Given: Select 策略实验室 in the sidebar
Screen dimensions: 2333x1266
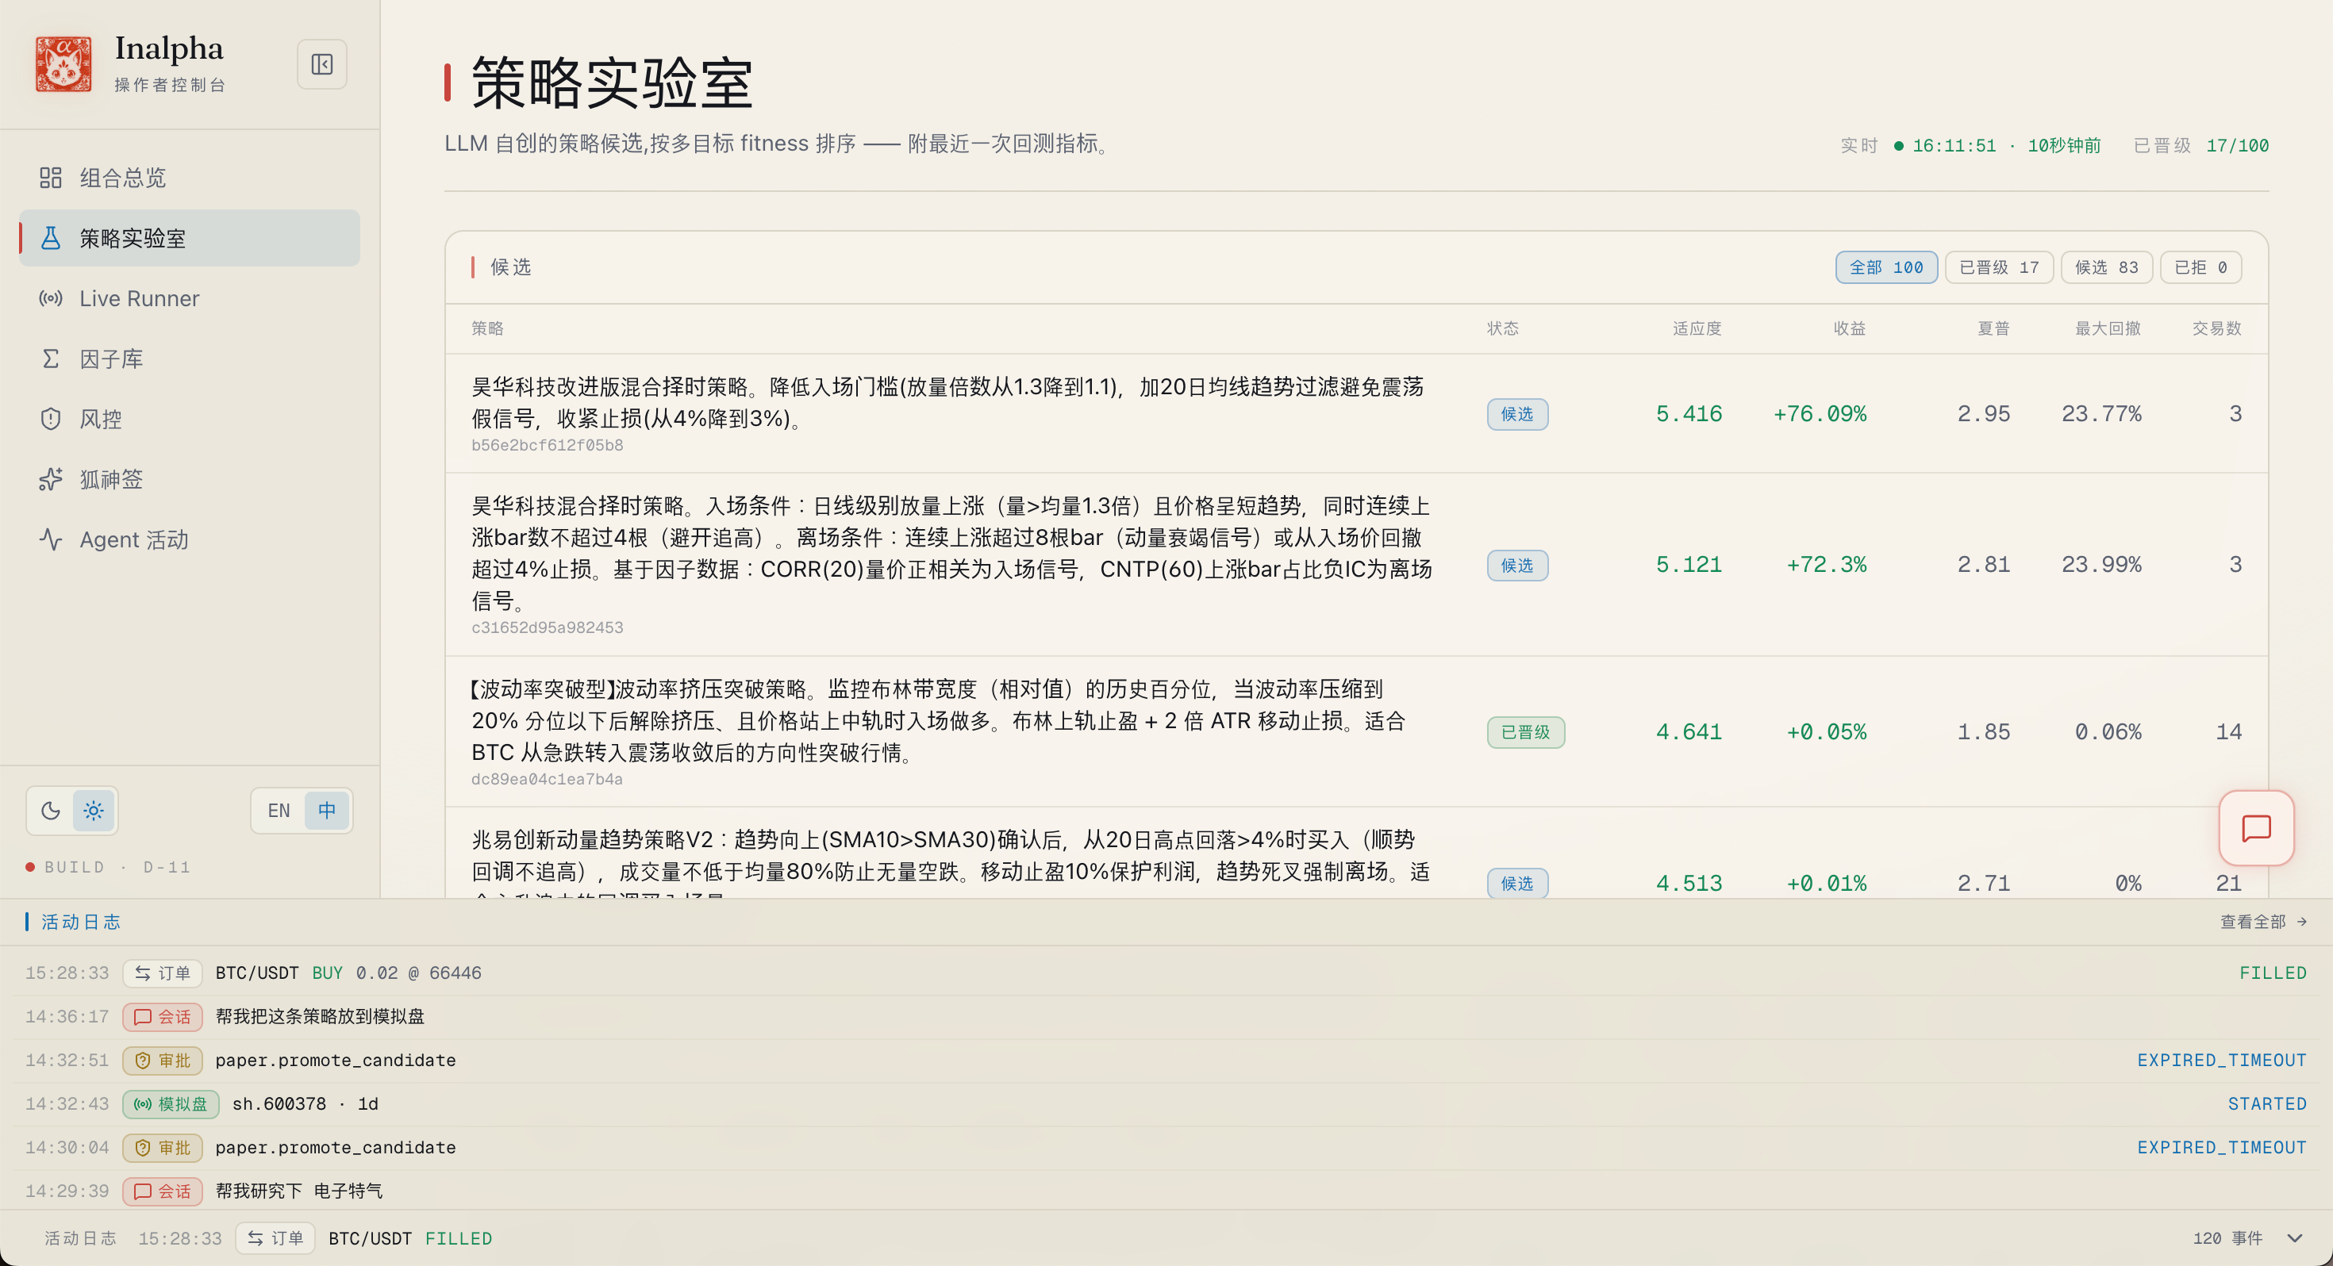Looking at the screenshot, I should (190, 238).
